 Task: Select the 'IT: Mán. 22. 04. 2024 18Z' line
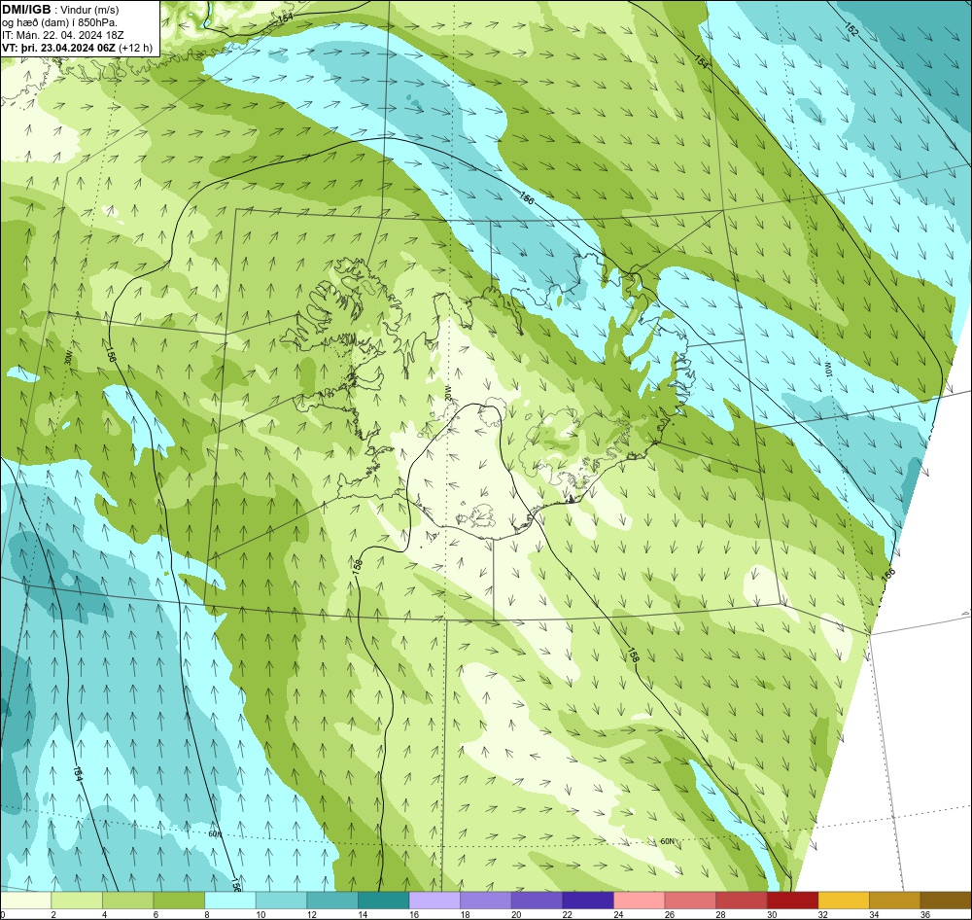(63, 35)
